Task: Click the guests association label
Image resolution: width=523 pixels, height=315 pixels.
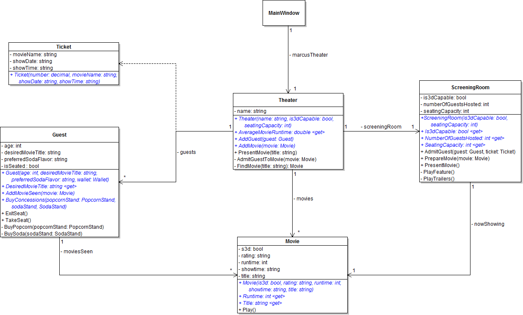Action: [187, 152]
